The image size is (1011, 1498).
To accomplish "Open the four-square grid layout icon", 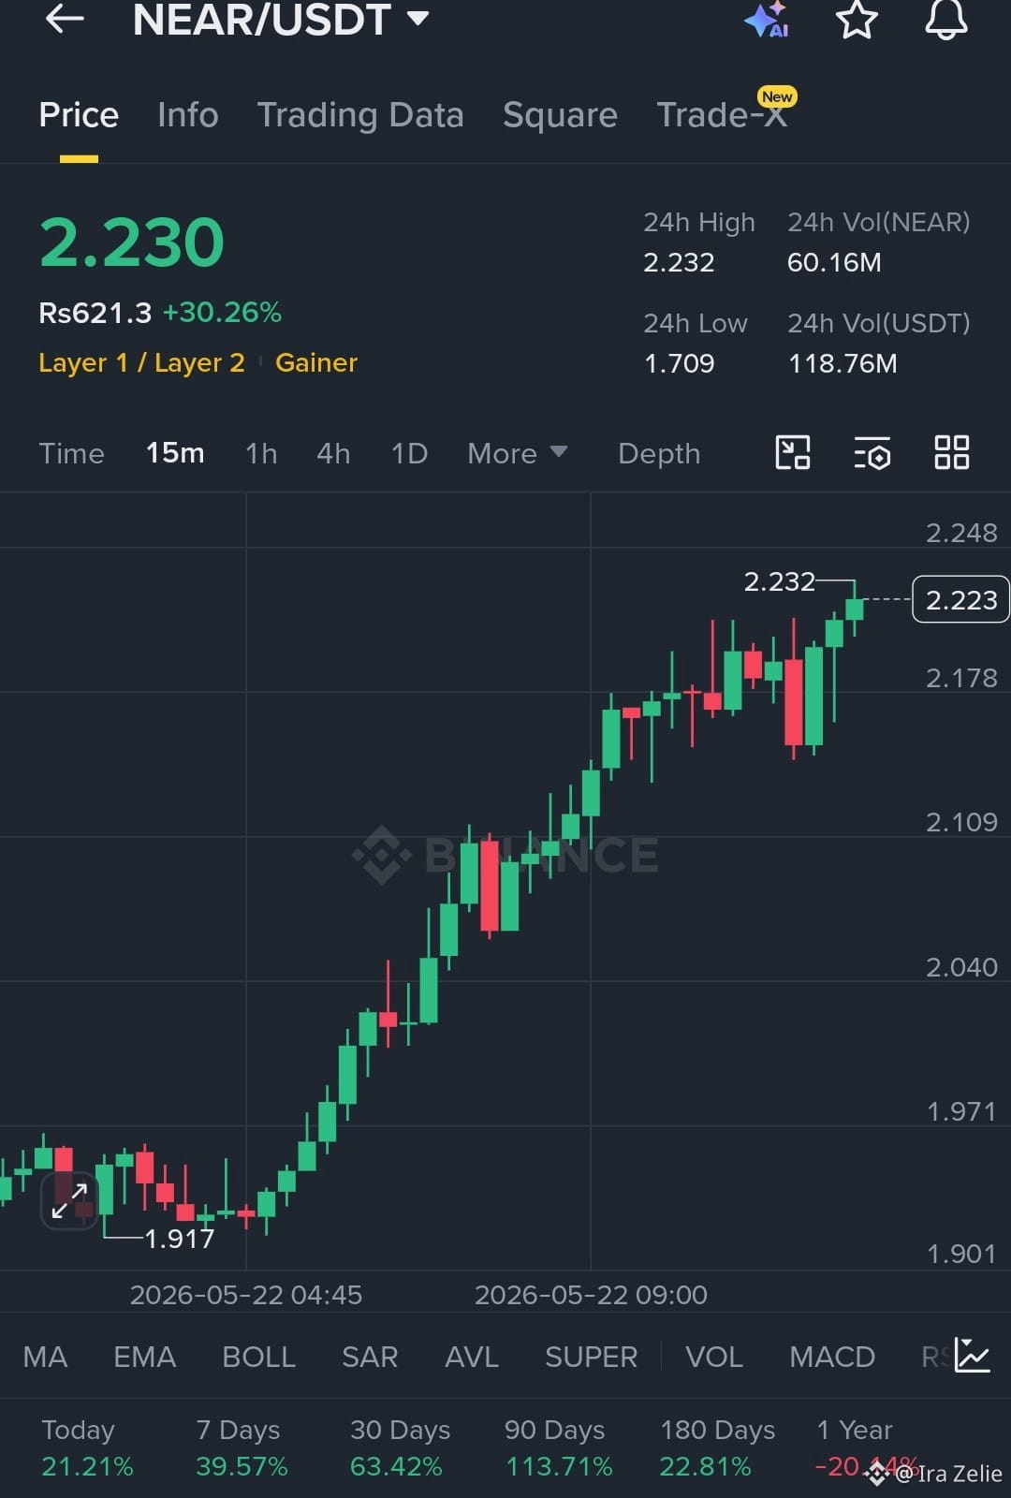I will (952, 453).
